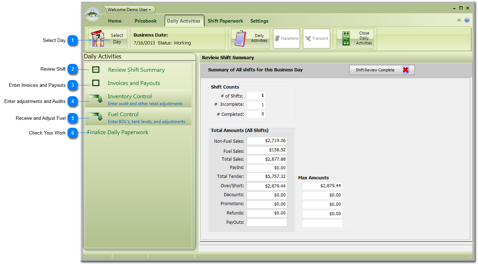Click the Handheld toolbar button
The image size is (478, 264).
(286, 39)
